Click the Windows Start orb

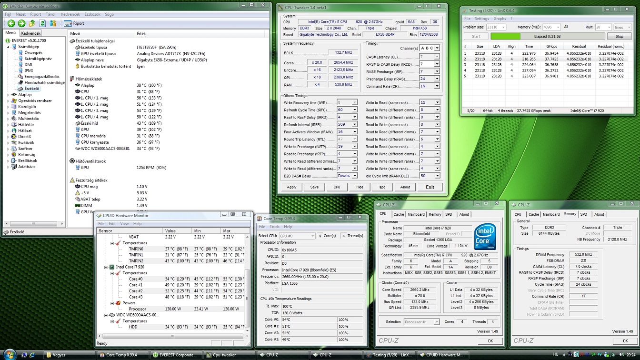(x=10, y=354)
